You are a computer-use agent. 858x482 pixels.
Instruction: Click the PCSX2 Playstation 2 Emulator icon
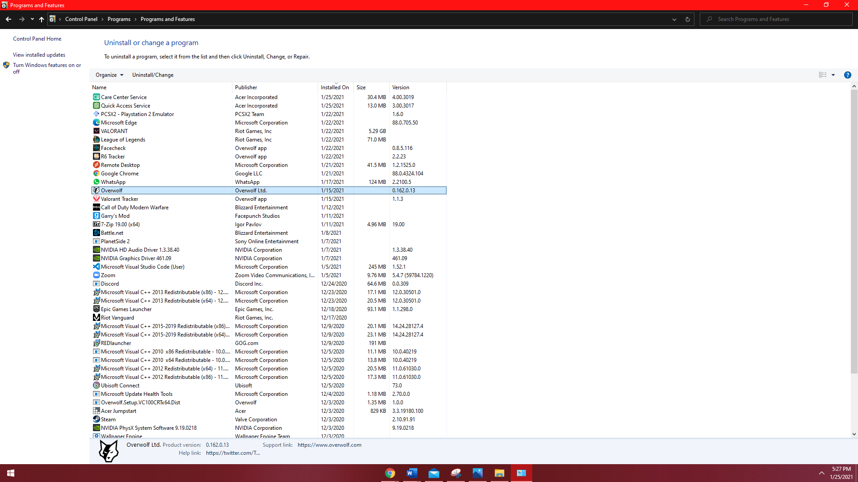click(96, 114)
